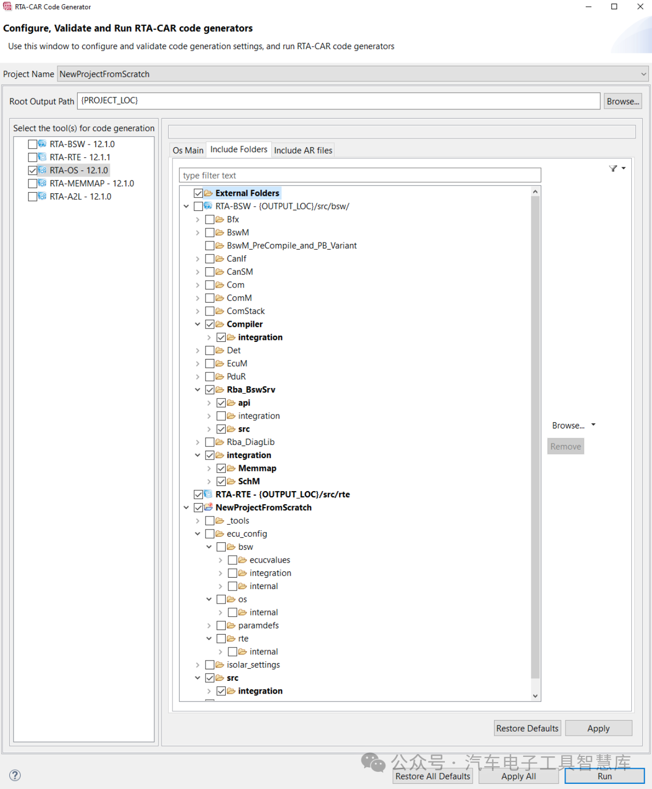Open the Project Name dropdown
This screenshot has width=652, height=789.
(x=644, y=74)
